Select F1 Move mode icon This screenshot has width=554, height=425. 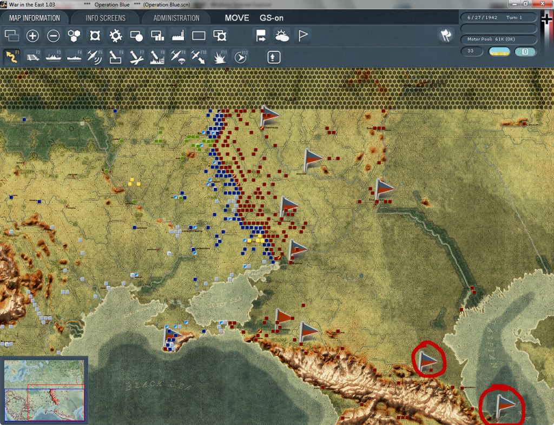coord(12,57)
